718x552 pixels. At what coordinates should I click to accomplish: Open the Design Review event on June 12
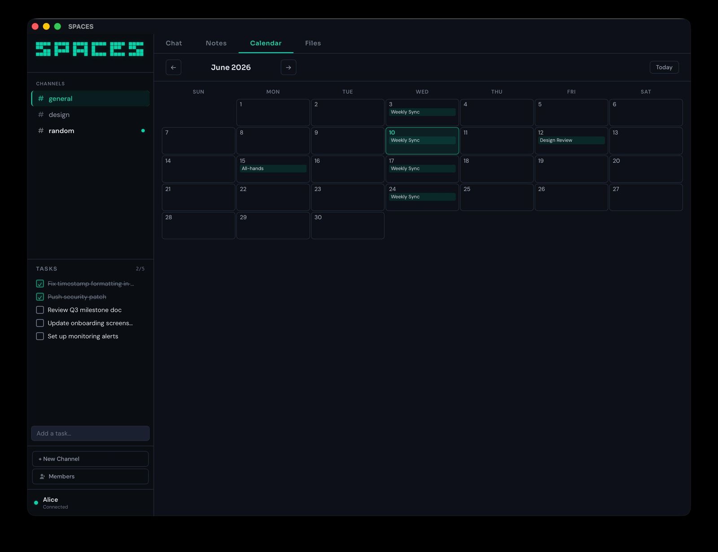571,140
